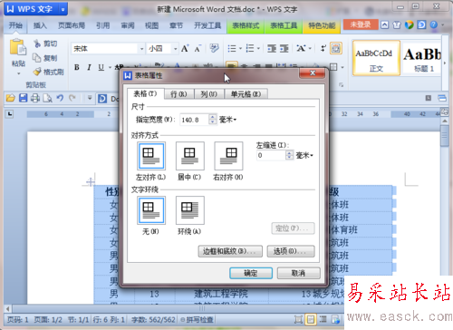Screen dimensions: 453x330
Task: Toggle Underline formatting
Action: coord(101,67)
